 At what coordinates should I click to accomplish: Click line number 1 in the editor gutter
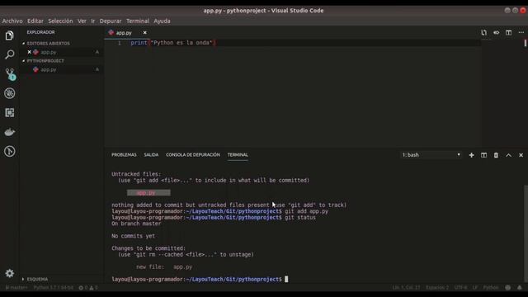(119, 43)
